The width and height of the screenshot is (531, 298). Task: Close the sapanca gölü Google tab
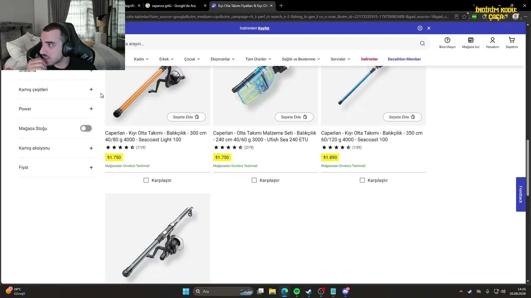point(205,6)
